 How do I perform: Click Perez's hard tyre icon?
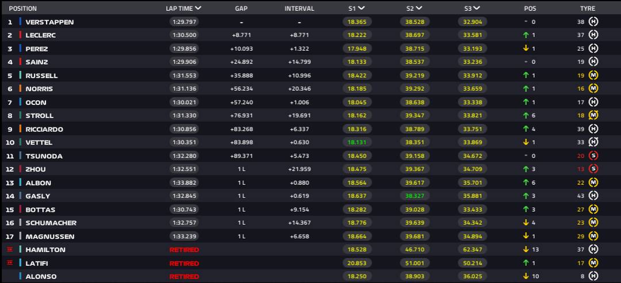593,49
